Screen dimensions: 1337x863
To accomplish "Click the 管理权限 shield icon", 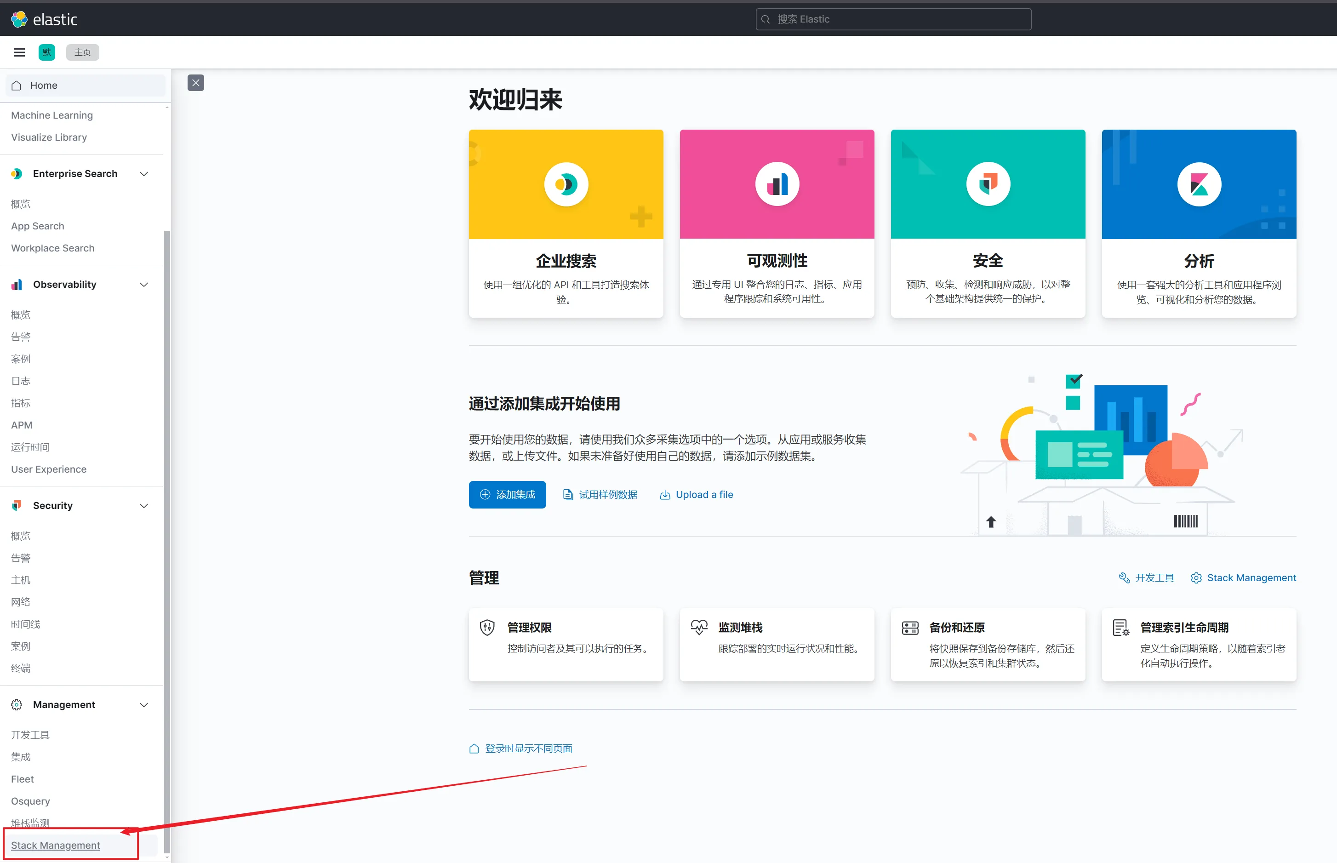I will click(x=487, y=627).
